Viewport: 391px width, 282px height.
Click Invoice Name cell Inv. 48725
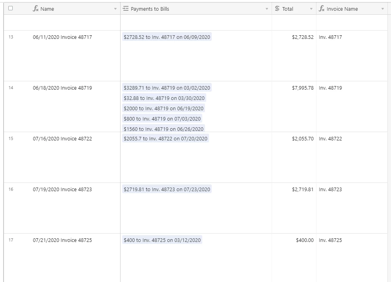pos(352,257)
